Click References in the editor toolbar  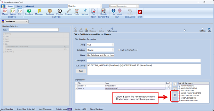click(x=112, y=30)
